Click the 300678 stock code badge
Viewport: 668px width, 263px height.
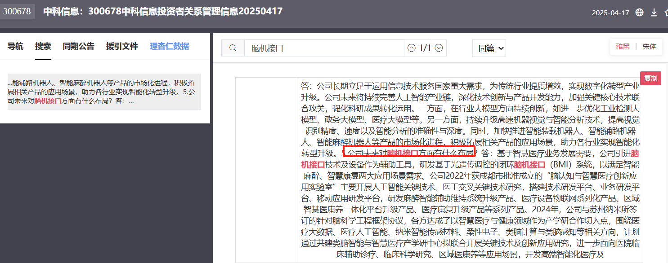pyautogui.click(x=17, y=11)
